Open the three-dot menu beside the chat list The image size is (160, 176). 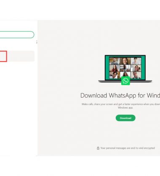[x=37, y=42]
